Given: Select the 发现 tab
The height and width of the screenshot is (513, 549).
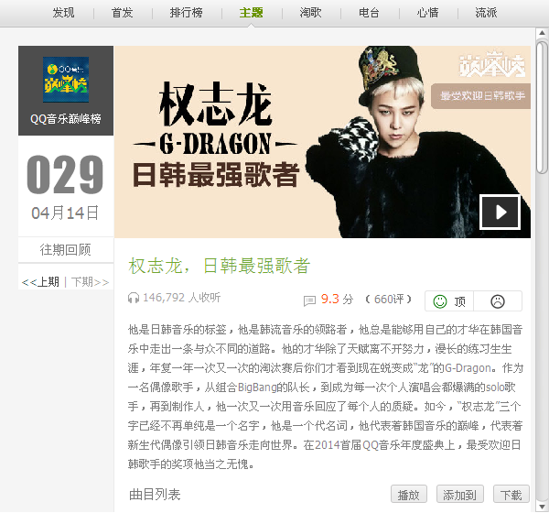Looking at the screenshot, I should click(x=63, y=13).
